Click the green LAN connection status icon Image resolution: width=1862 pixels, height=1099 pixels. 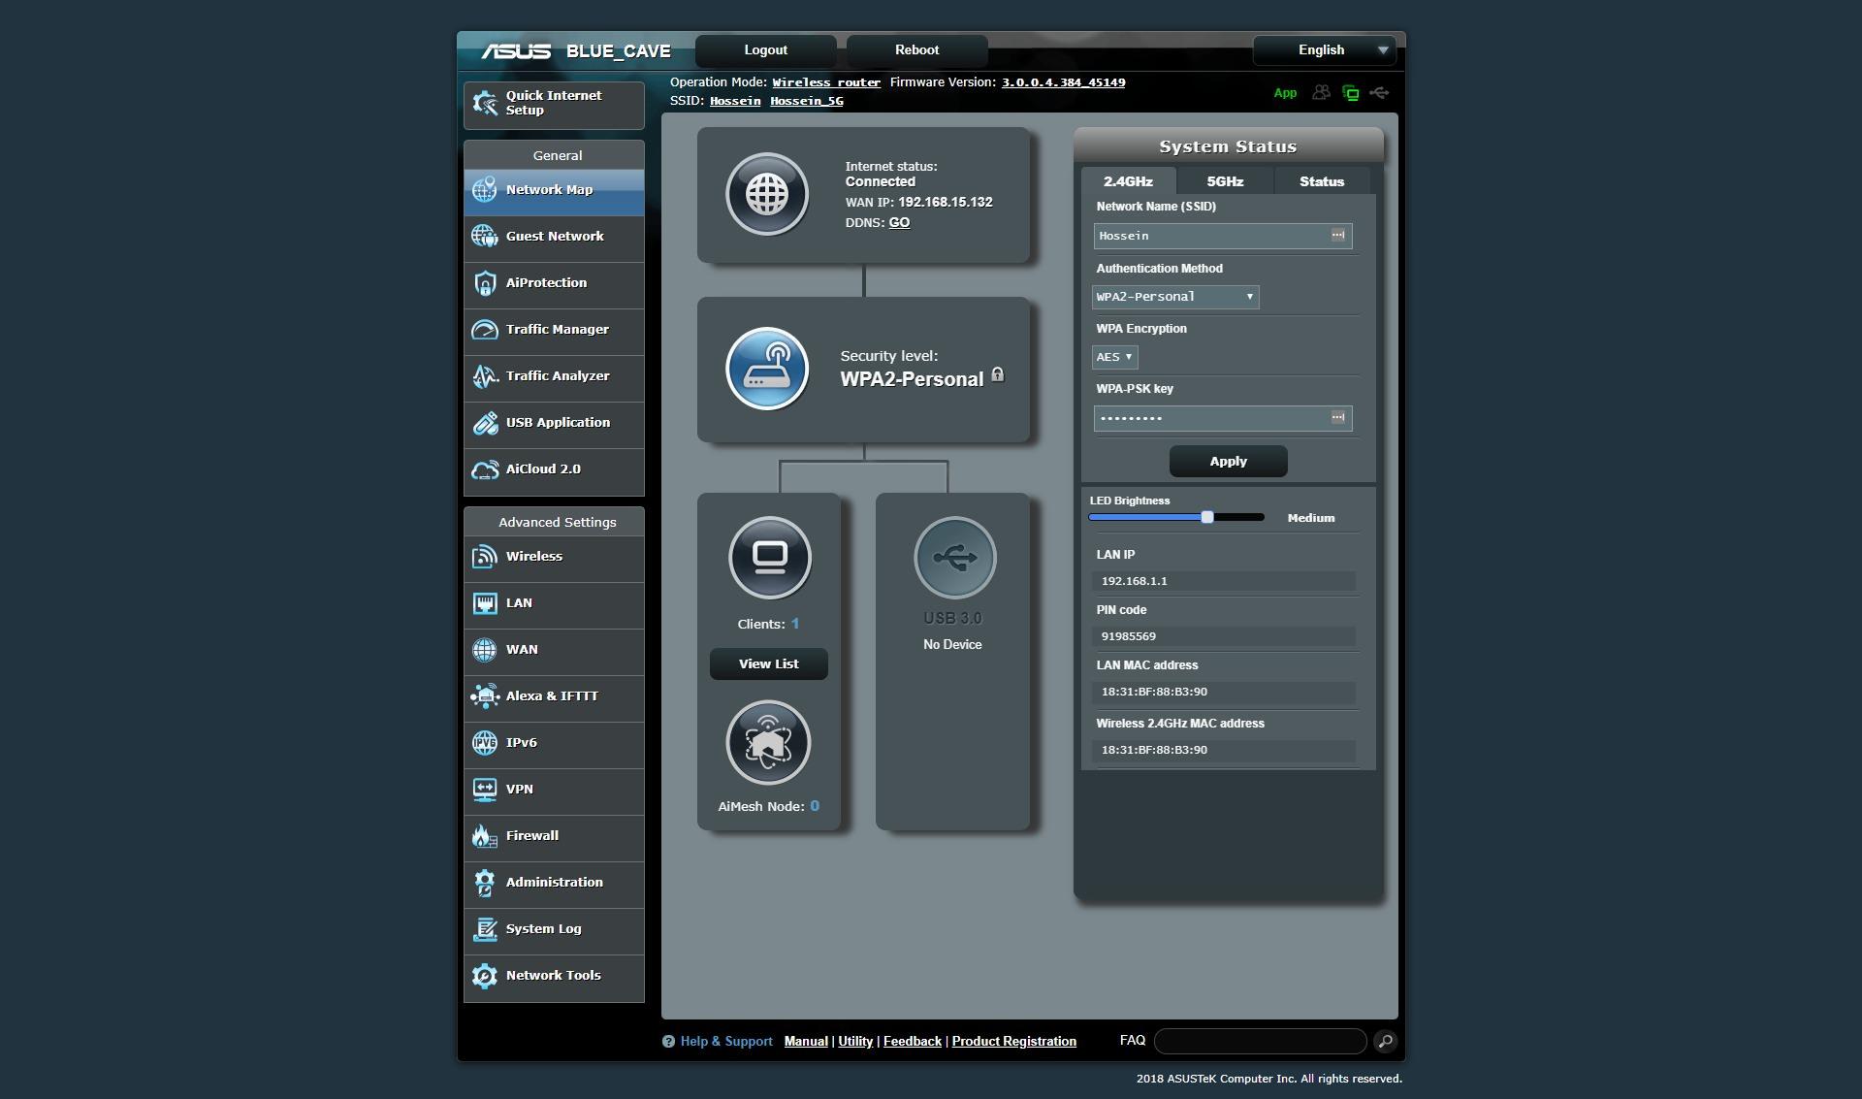1350,92
